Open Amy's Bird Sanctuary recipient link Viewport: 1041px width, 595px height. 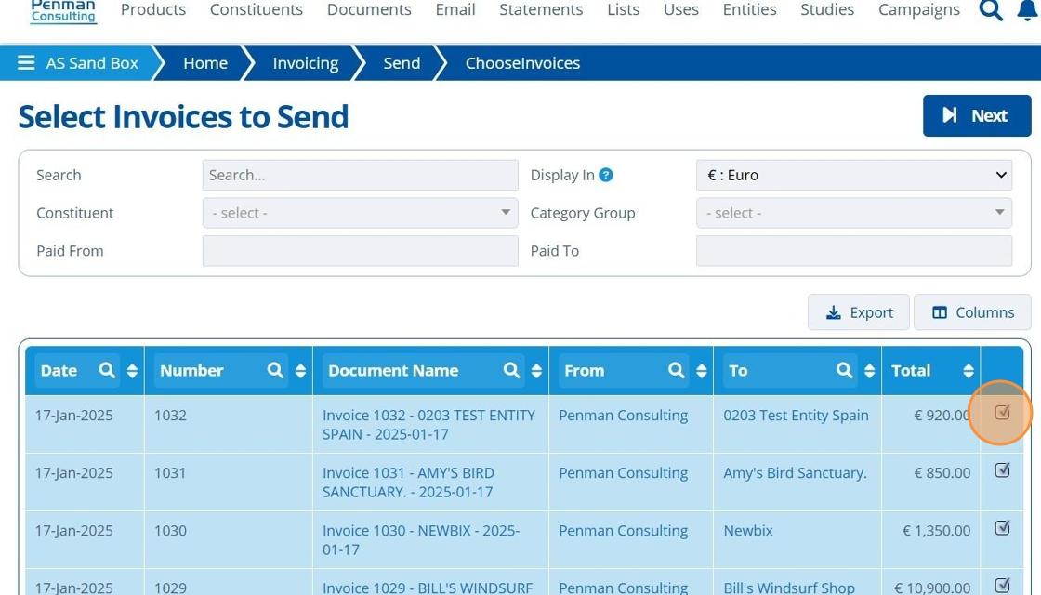tap(795, 473)
